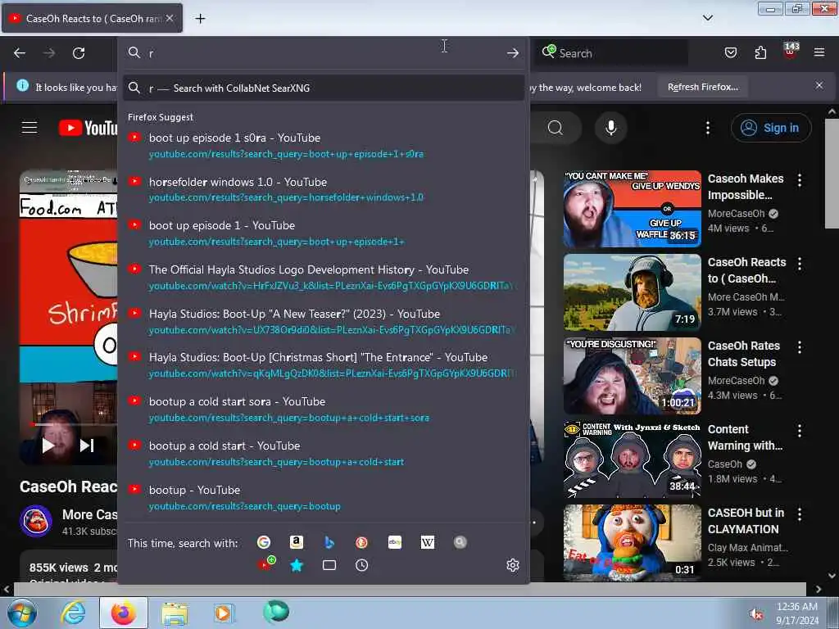Image resolution: width=839 pixels, height=629 pixels.
Task: Choose suggestion 'bootup - YouTube'
Action: coord(324,497)
